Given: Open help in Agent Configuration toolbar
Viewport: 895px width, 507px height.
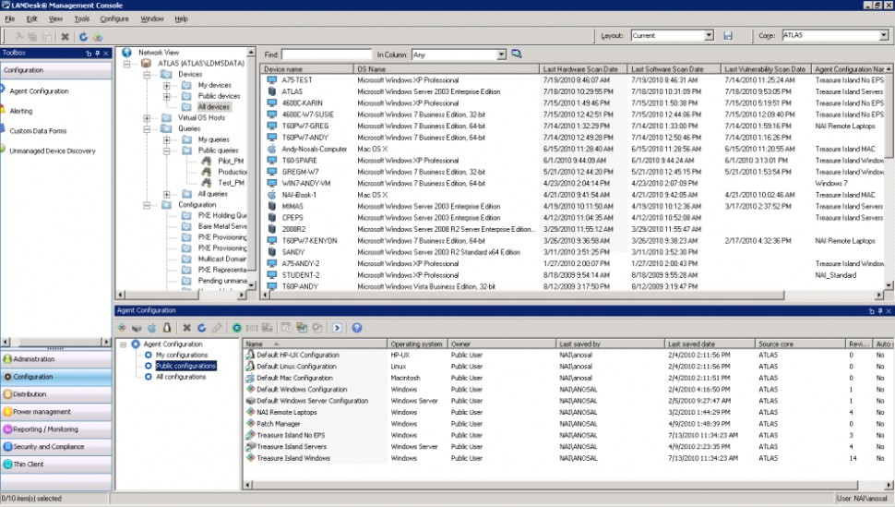Looking at the screenshot, I should tap(357, 328).
